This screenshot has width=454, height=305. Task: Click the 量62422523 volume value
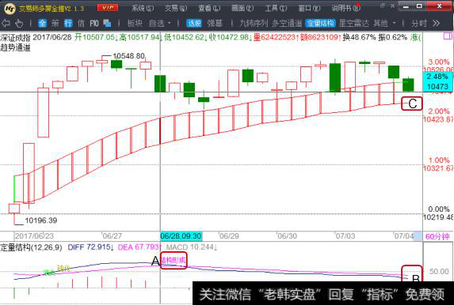(276, 37)
